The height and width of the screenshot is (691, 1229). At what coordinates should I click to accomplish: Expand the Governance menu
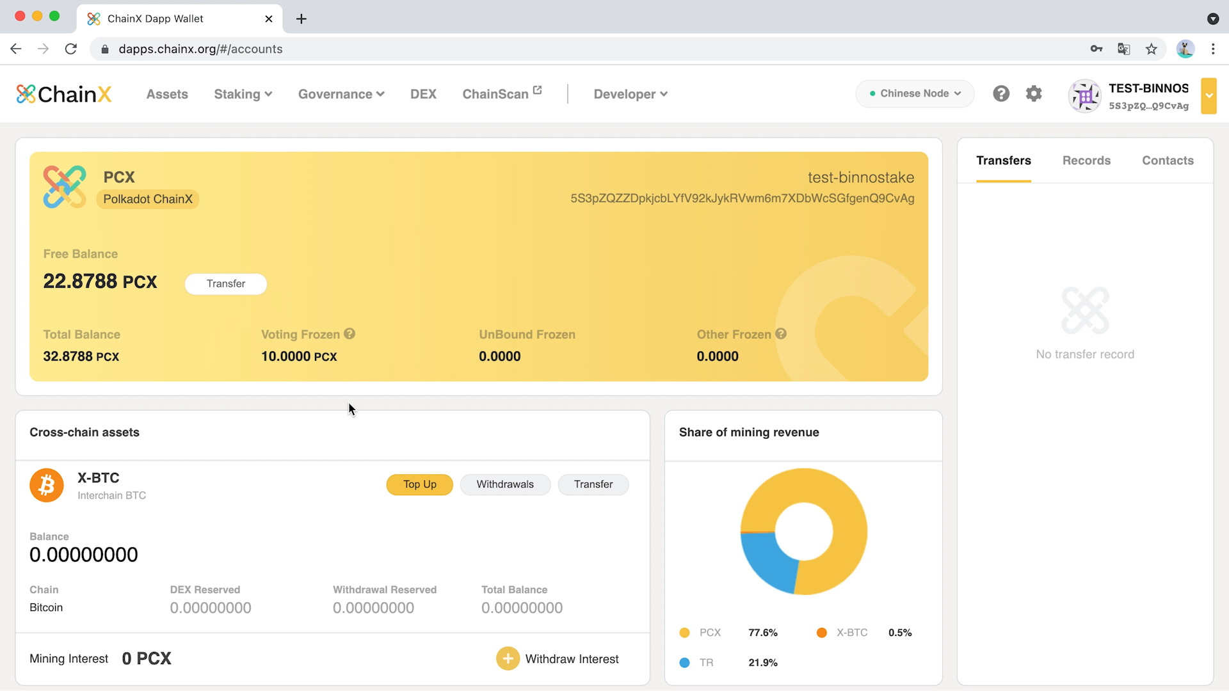(341, 94)
